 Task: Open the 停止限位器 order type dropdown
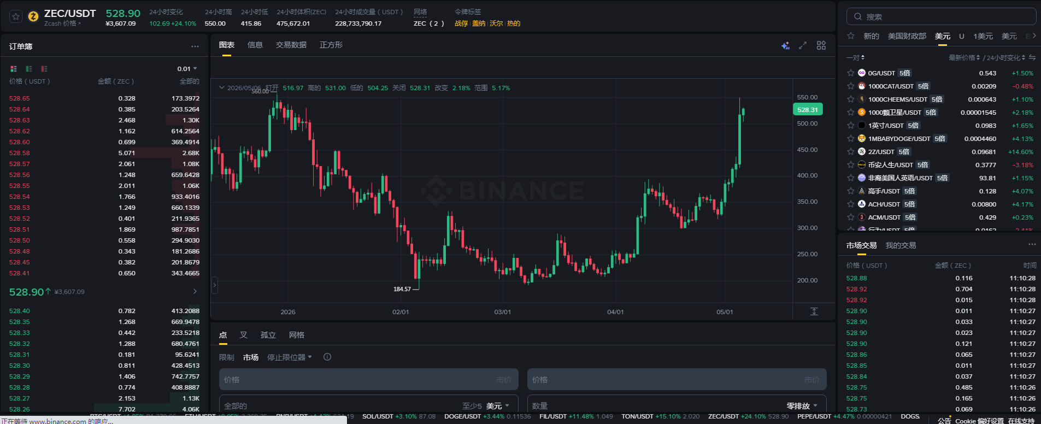click(x=290, y=357)
